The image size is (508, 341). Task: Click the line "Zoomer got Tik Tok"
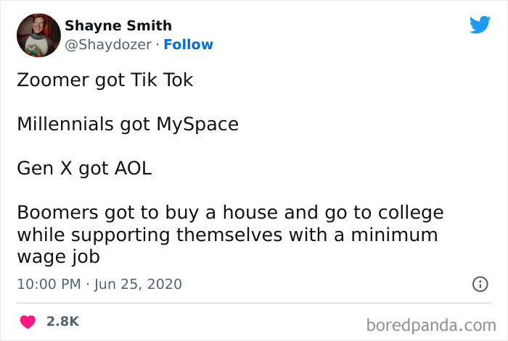105,80
